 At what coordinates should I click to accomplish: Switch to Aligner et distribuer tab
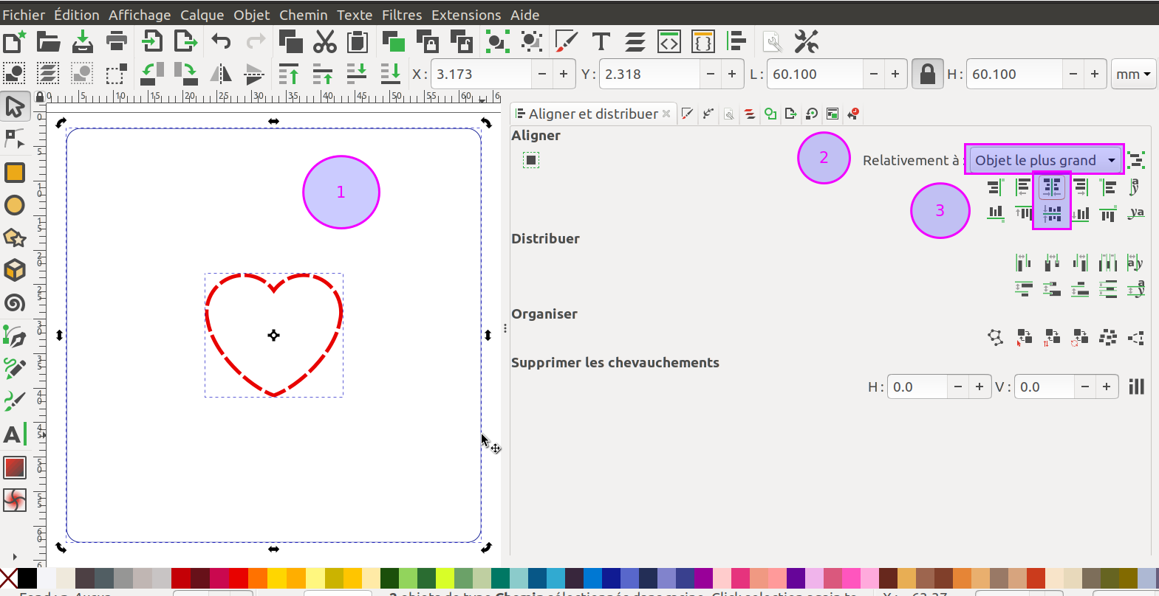(592, 114)
